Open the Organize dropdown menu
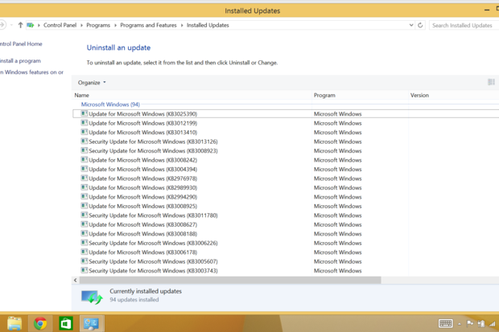This screenshot has height=332, width=499. [92, 83]
